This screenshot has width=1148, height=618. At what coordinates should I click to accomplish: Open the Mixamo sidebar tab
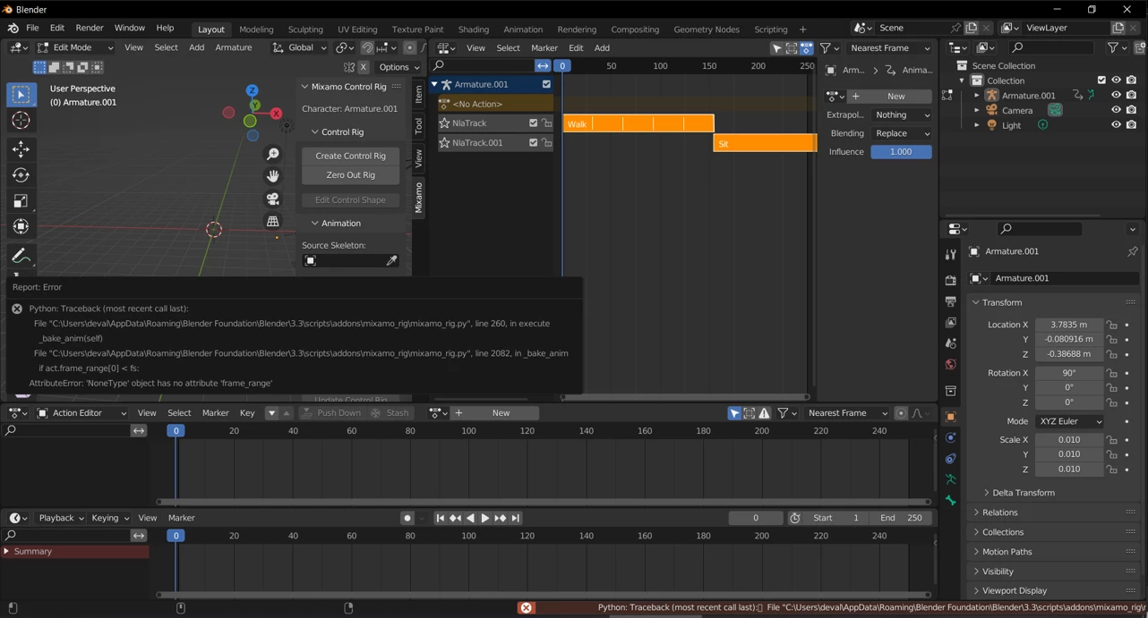click(418, 198)
